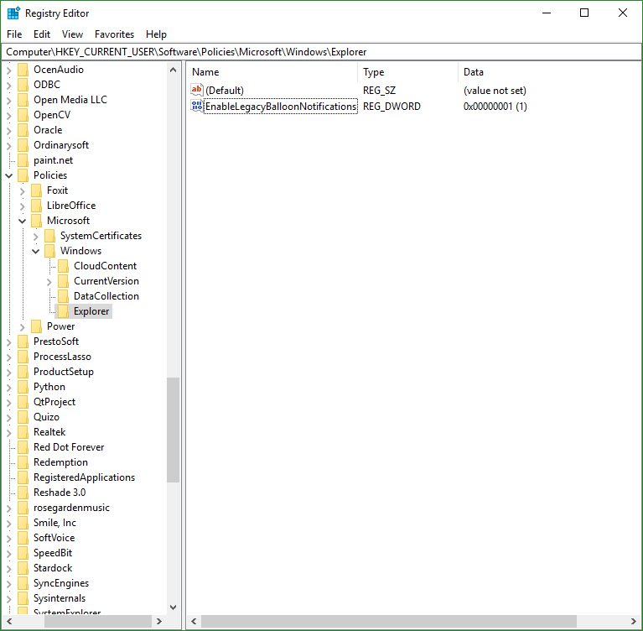This screenshot has width=643, height=631.
Task: Click the Data column header
Action: coord(503,72)
